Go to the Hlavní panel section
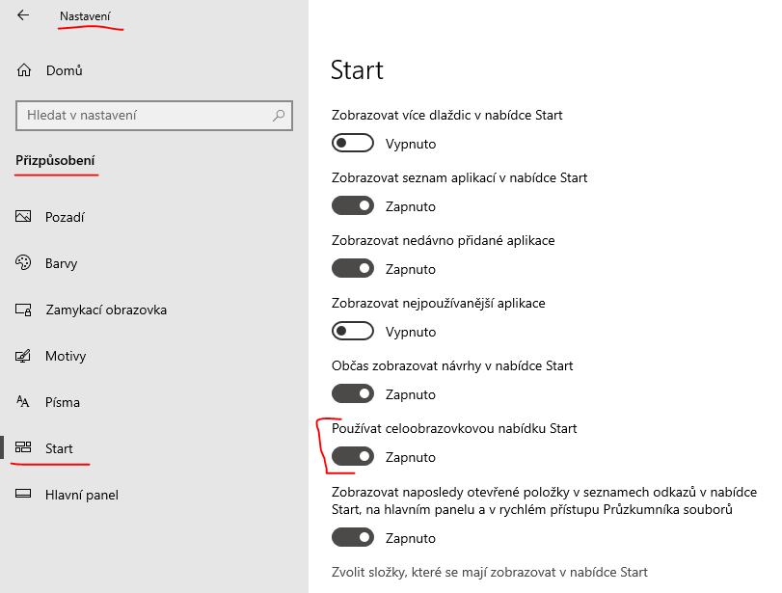Image resolution: width=782 pixels, height=593 pixels. coord(82,495)
